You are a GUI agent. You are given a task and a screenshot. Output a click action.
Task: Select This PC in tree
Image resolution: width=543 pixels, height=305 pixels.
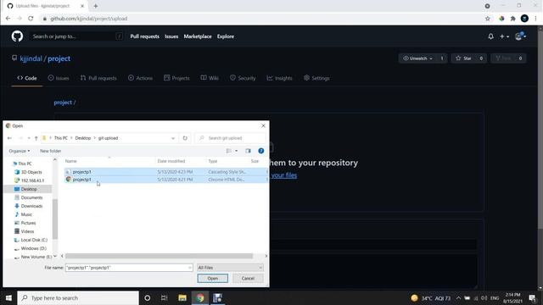25,164
